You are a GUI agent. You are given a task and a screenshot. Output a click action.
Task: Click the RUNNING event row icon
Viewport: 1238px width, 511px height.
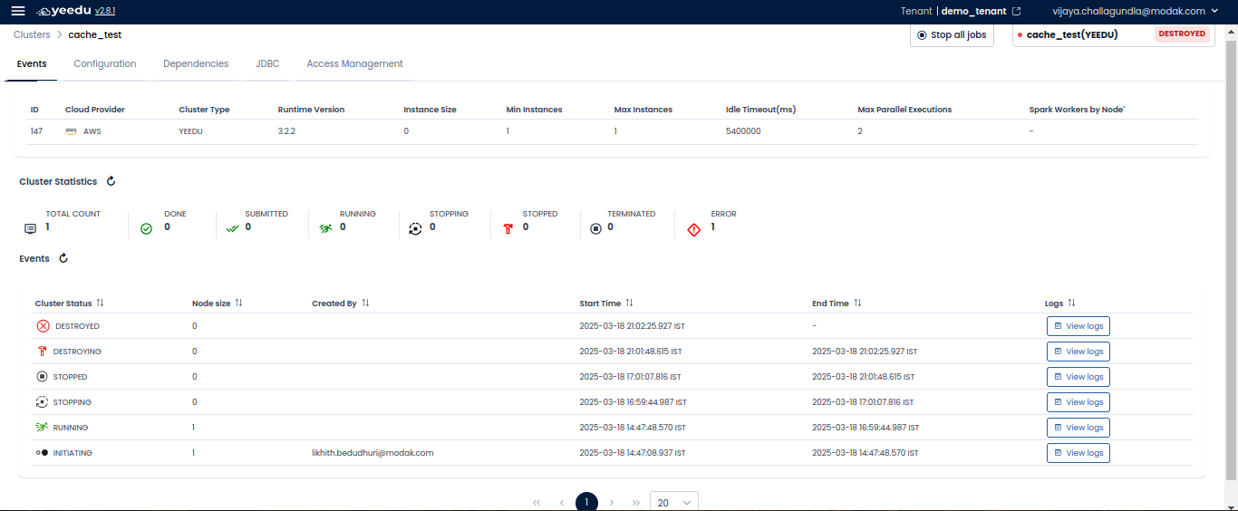42,428
